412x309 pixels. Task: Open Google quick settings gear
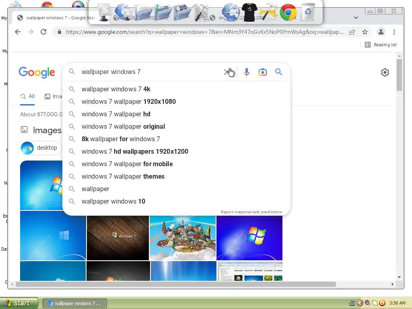coord(385,72)
